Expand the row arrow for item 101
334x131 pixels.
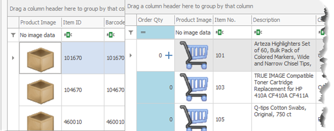pyautogui.click(x=131, y=56)
